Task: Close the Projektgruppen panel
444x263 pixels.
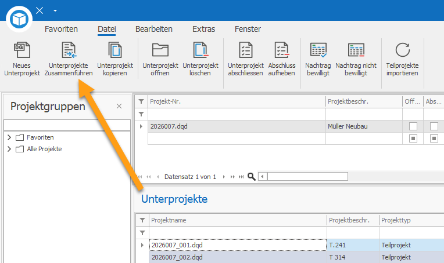Action: click(x=119, y=106)
